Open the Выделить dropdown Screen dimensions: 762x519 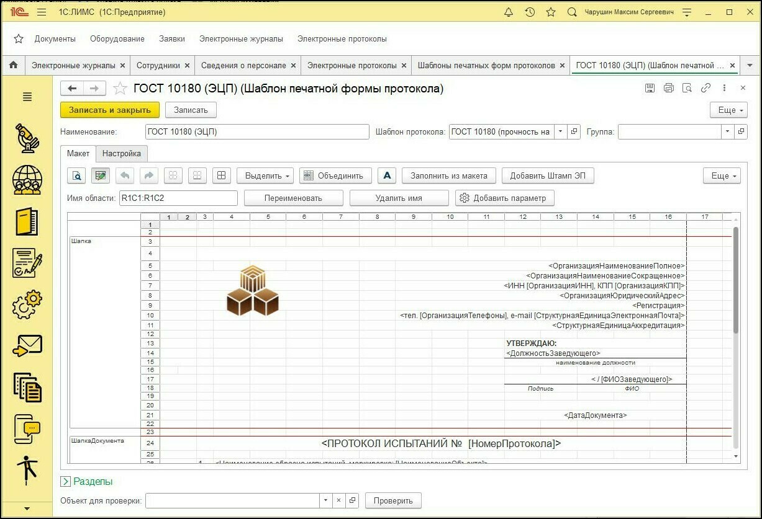pos(265,175)
